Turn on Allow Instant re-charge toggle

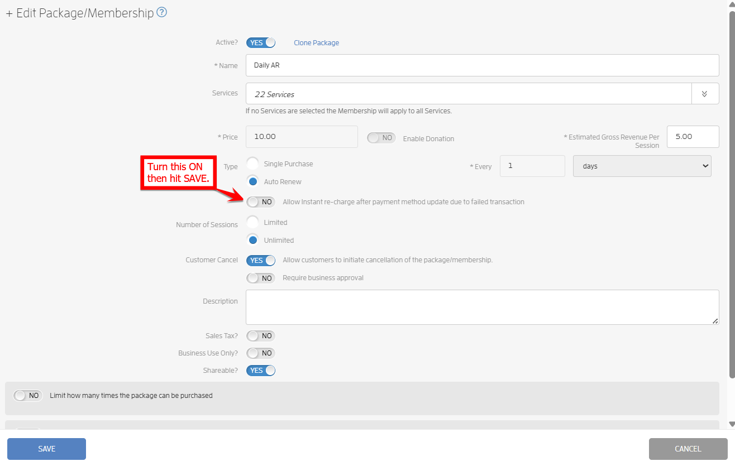(261, 201)
